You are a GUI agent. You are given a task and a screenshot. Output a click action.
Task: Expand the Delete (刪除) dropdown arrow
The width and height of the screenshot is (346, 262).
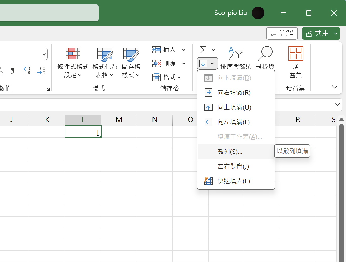184,63
